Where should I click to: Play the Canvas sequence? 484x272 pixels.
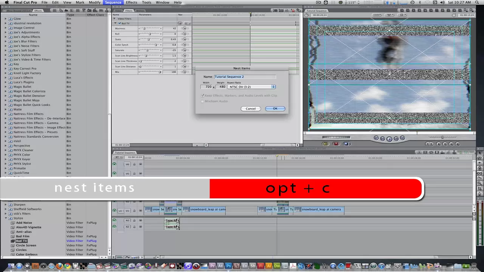pyautogui.click(x=389, y=139)
